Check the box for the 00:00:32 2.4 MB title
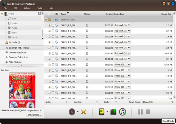This screenshot has width=176, height=124. pyautogui.click(x=53, y=31)
